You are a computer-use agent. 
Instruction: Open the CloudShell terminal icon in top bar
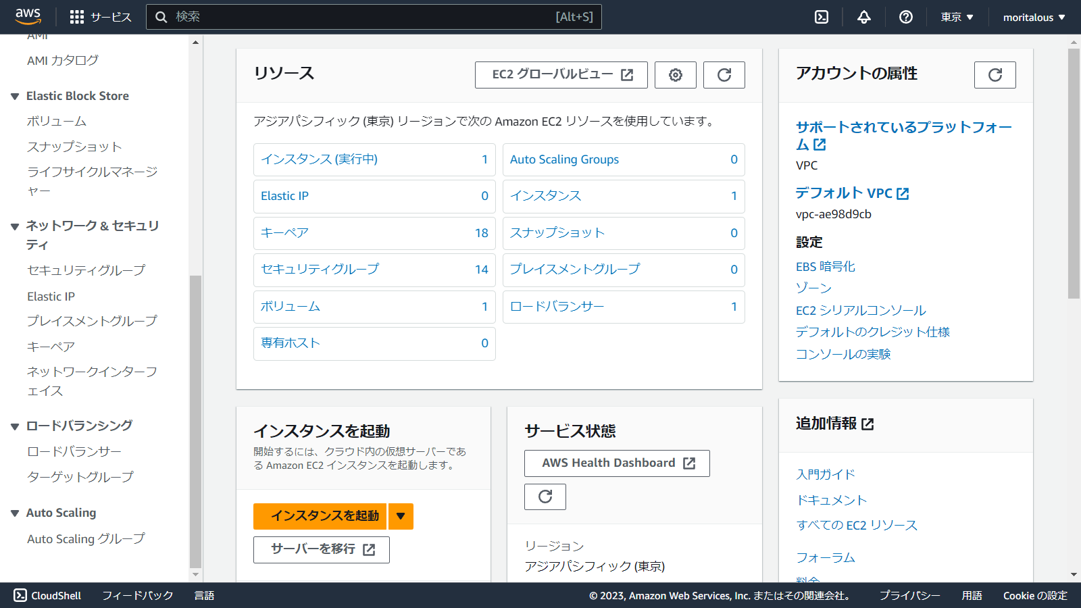point(821,17)
